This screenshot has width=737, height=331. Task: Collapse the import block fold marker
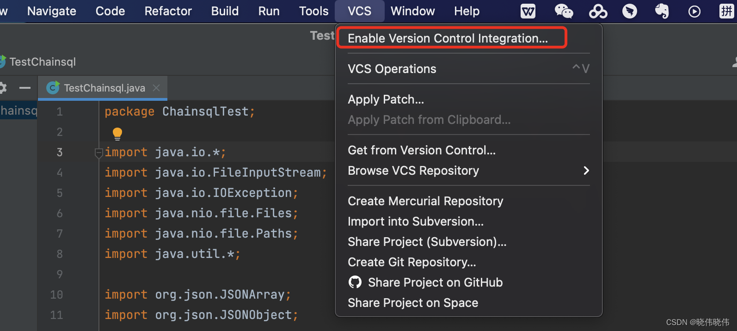pyautogui.click(x=98, y=152)
